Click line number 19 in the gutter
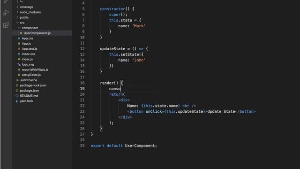Image resolution: width=300 pixels, height=169 pixels. 82,89
